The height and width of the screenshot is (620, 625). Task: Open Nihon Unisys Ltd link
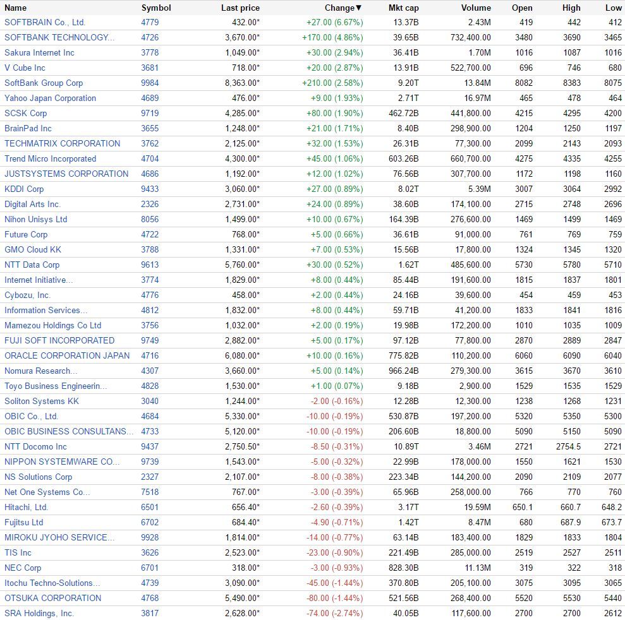[x=35, y=219]
